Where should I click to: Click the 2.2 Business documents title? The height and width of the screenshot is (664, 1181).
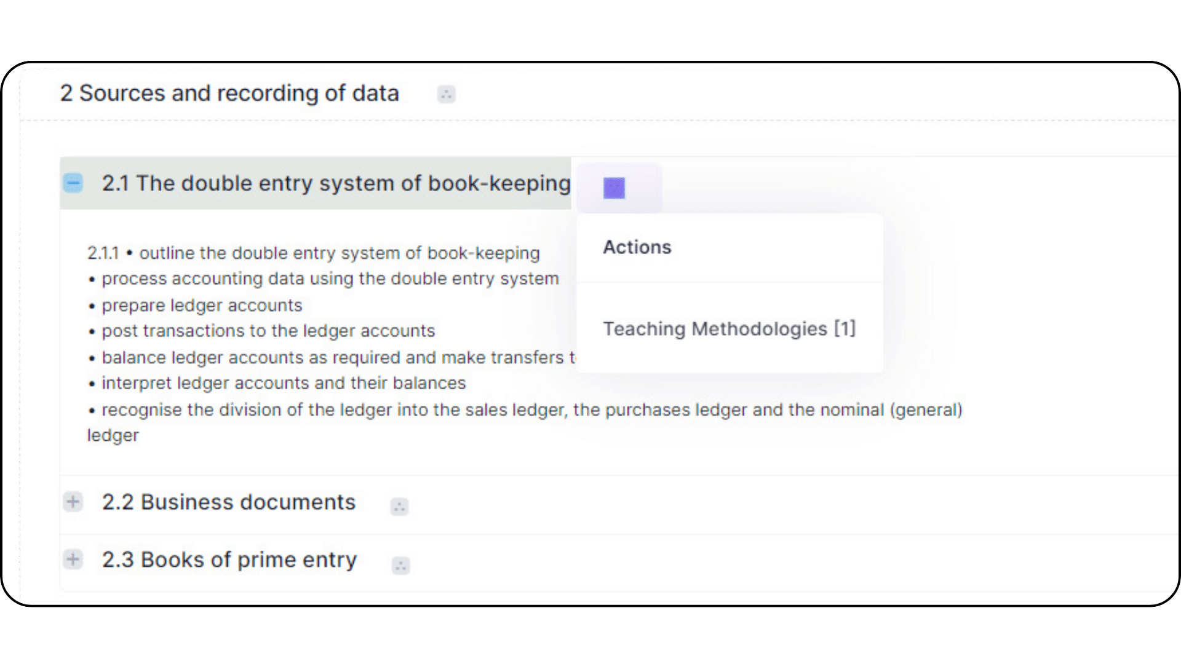pos(229,502)
